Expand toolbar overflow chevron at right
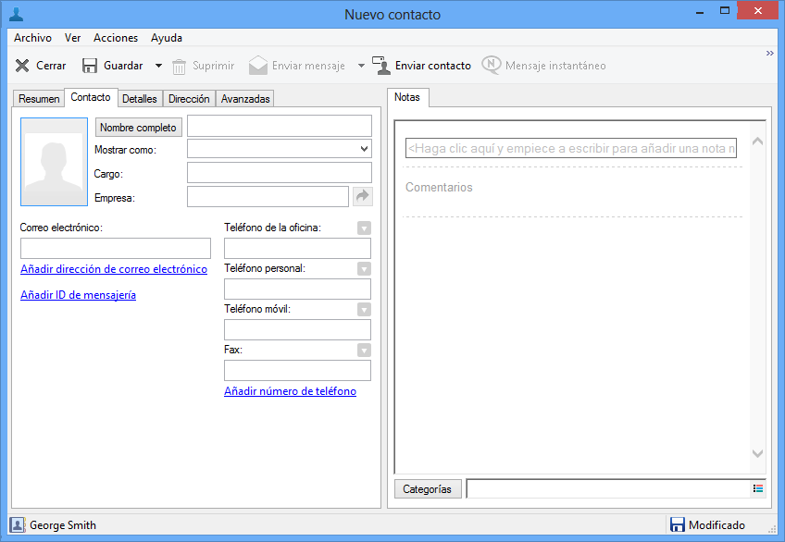This screenshot has height=542, width=785. point(770,53)
